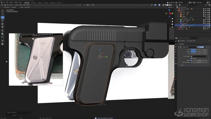Image resolution: width=211 pixels, height=119 pixels.
Task: Open the Render properties tab
Action: 176,44
